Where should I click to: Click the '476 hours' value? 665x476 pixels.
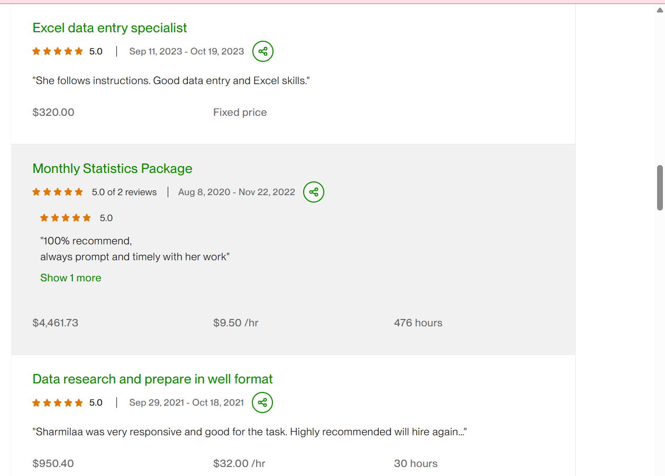418,323
